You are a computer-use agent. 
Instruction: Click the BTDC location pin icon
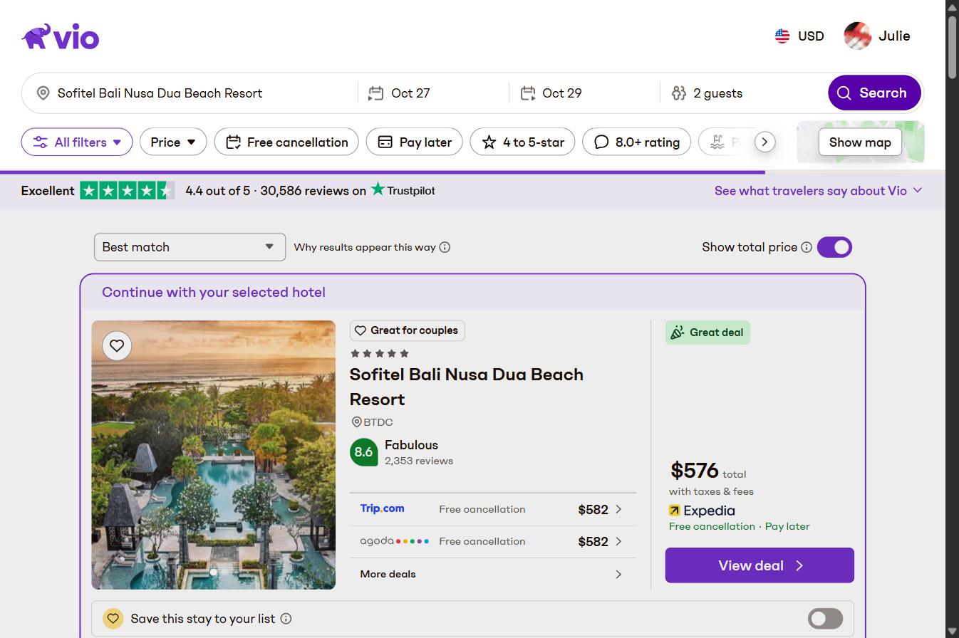click(x=357, y=422)
